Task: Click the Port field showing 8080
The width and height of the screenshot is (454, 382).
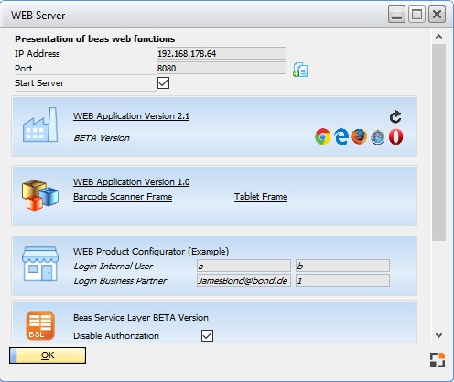Action: point(222,68)
